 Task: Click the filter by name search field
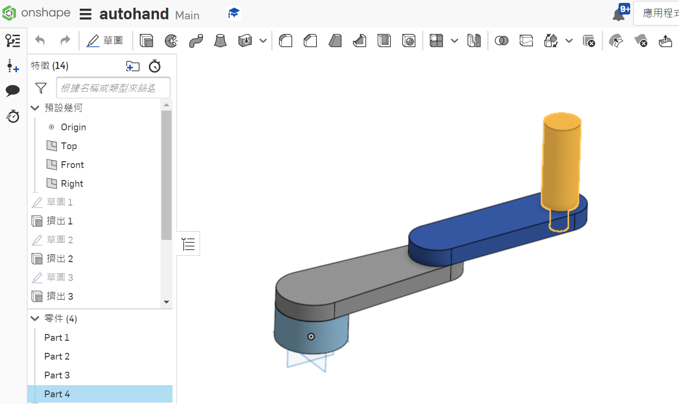pos(113,88)
